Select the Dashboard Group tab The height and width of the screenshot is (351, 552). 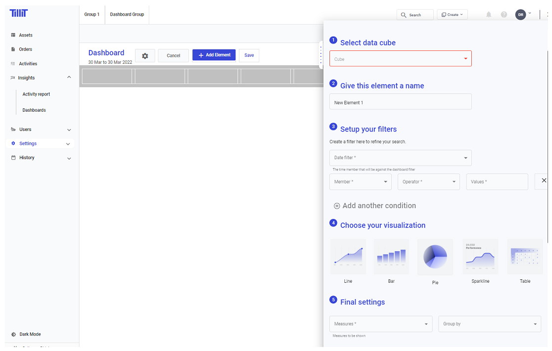pos(127,14)
